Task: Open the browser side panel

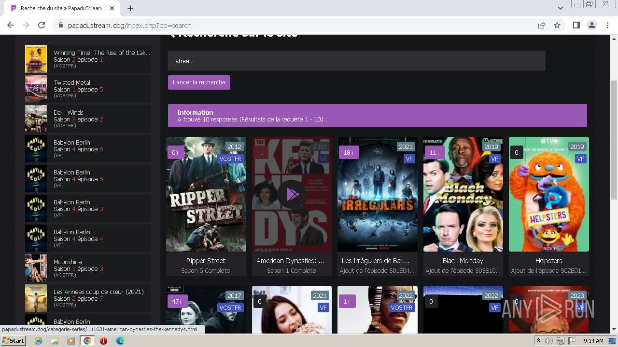Action: pyautogui.click(x=576, y=25)
